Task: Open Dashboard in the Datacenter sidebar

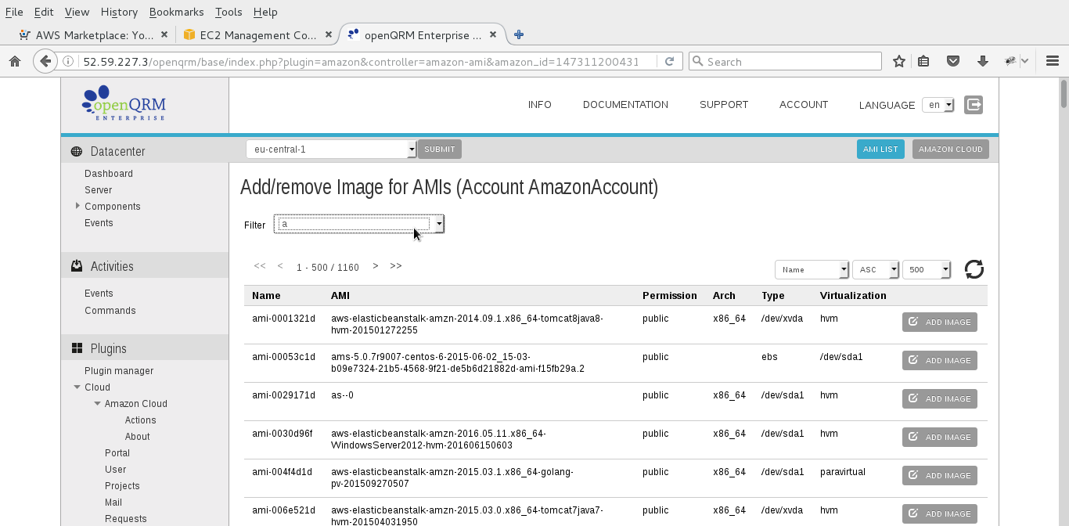Action: [109, 174]
